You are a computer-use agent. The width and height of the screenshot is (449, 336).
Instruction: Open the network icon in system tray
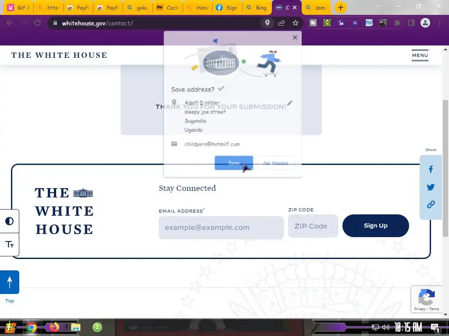coord(375,327)
